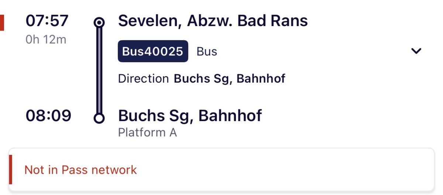Click the arrival stop circle marker
The height and width of the screenshot is (195, 443).
pos(99,118)
